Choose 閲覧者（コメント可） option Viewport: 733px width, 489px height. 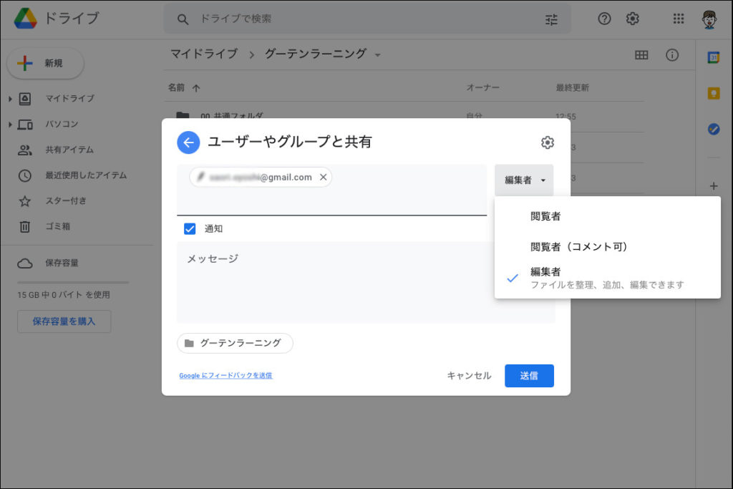coord(578,247)
